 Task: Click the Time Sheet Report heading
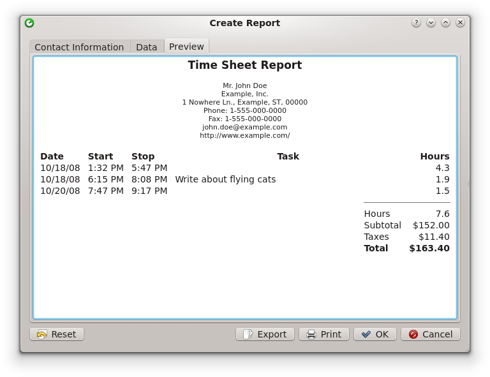pyautogui.click(x=245, y=65)
